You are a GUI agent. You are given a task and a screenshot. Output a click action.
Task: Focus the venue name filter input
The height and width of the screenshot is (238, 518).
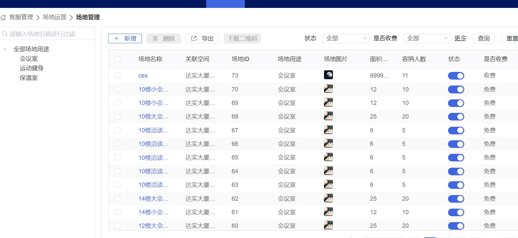[49, 34]
